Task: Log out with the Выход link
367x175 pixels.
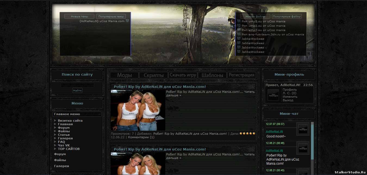Action: 288,100
